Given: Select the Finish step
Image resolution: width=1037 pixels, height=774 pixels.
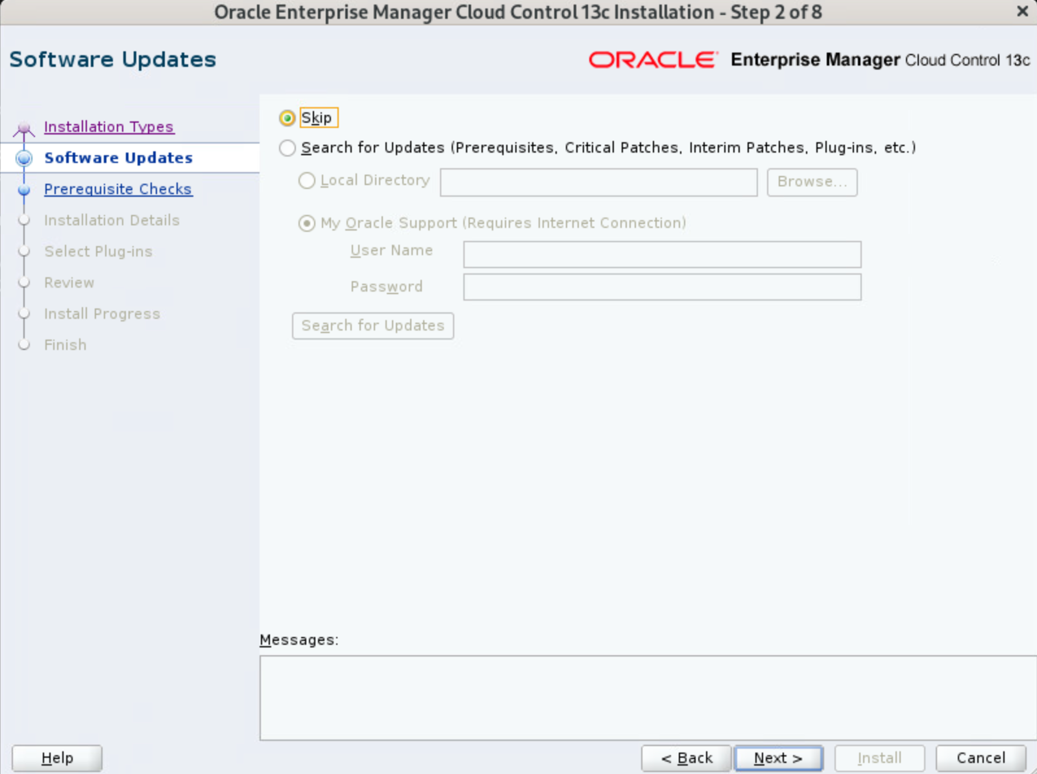Looking at the screenshot, I should [65, 345].
